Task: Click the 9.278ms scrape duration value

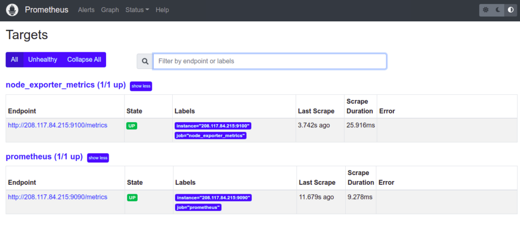Action: coord(360,197)
